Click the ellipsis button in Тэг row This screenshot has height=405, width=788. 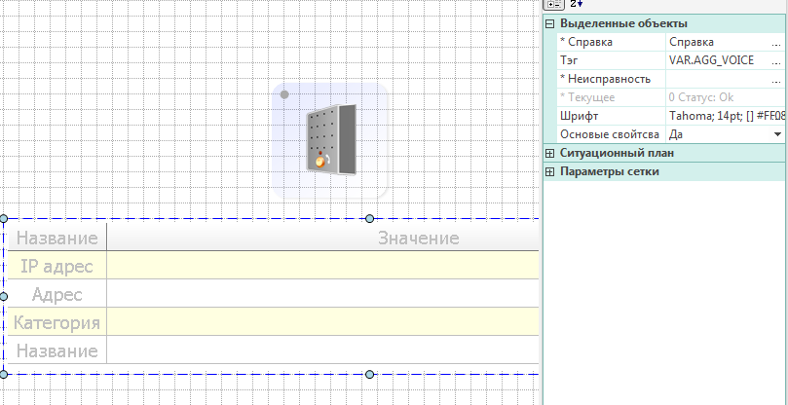click(x=776, y=60)
